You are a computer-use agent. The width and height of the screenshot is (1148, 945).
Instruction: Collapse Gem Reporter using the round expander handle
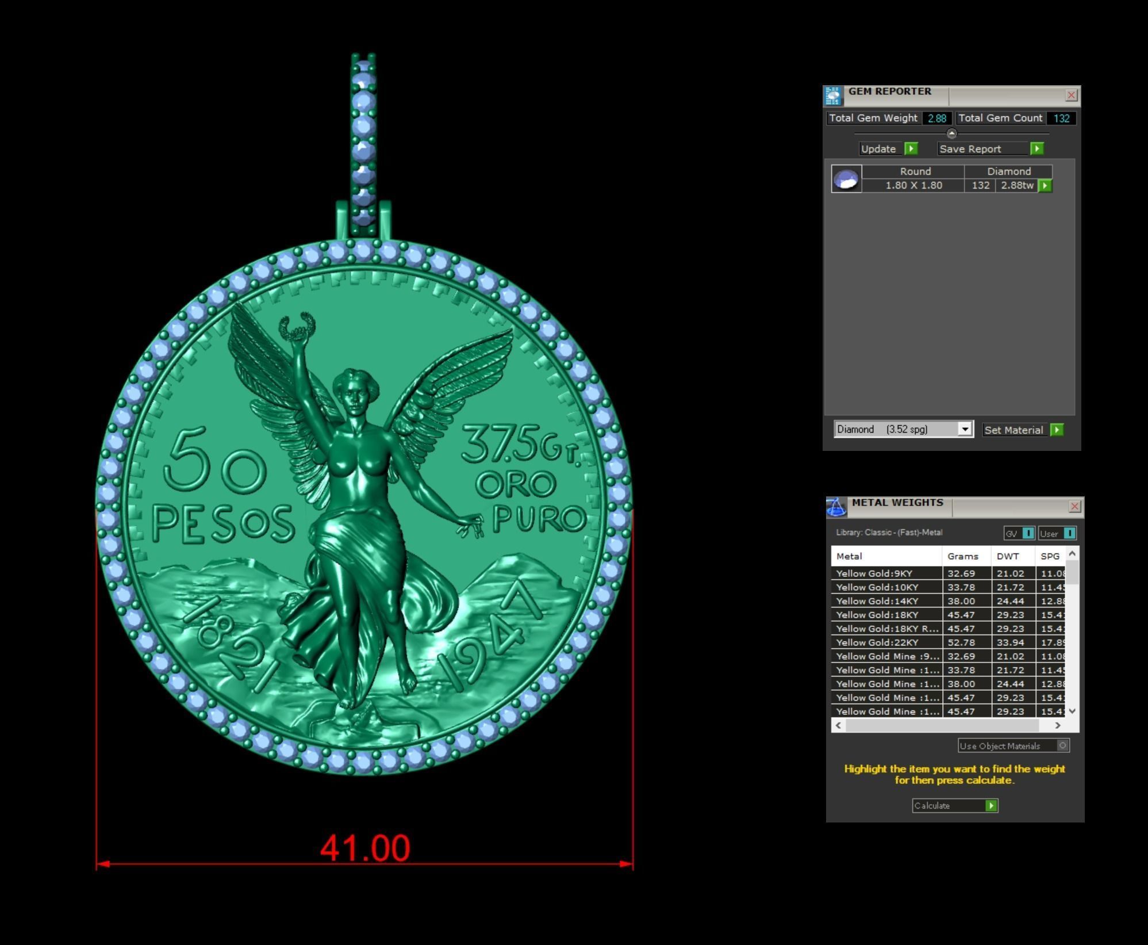[x=952, y=133]
